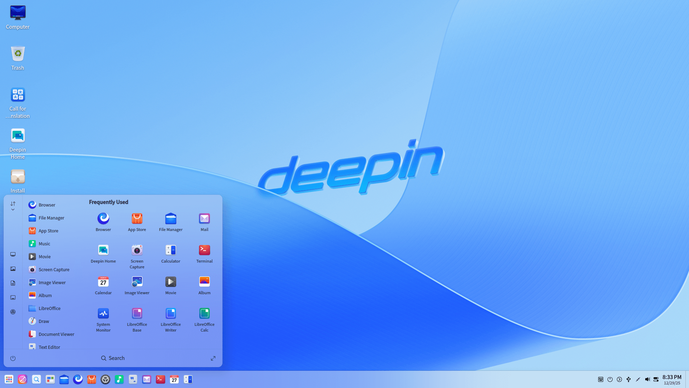Open the sort order dropdown in the launcher

13,206
